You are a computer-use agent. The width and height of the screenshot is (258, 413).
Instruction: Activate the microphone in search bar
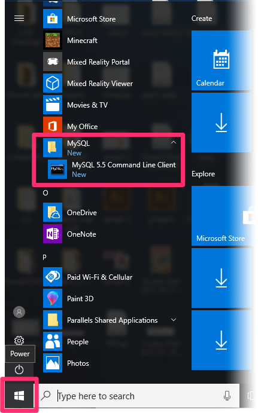[227, 396]
